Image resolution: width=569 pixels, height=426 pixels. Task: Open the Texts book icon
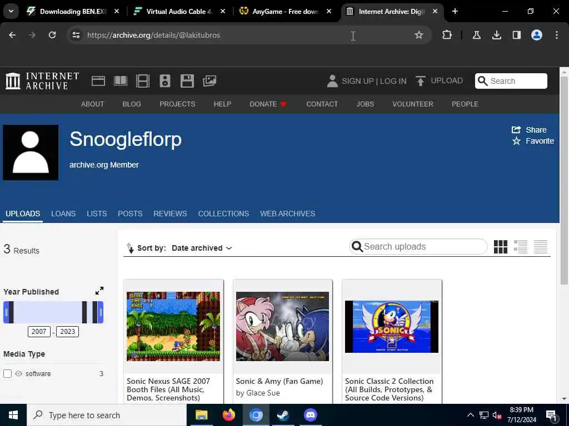coord(120,81)
